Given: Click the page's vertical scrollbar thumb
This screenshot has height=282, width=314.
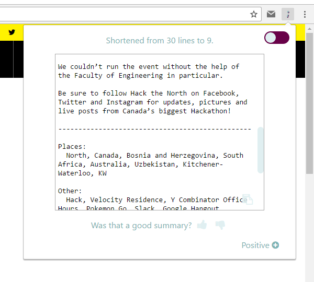Looking at the screenshot, I should (309, 103).
